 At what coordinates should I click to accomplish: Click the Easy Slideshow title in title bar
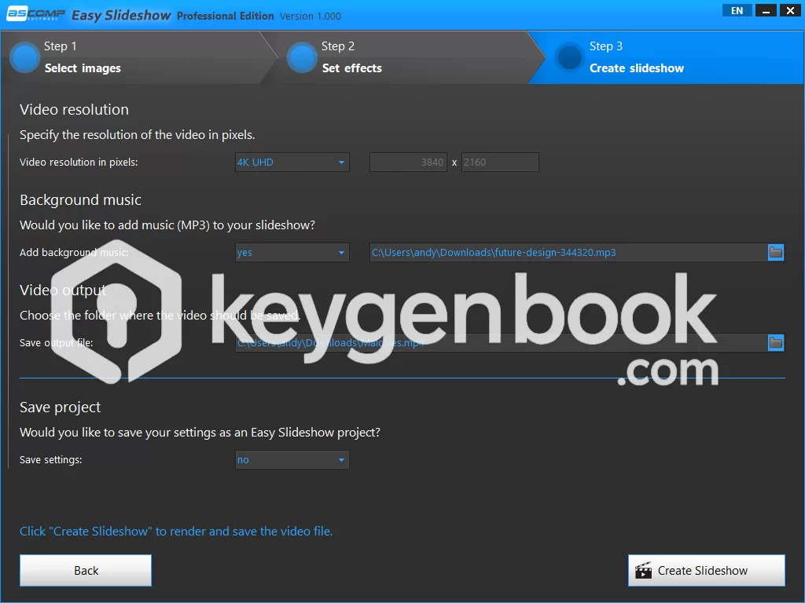pos(121,16)
